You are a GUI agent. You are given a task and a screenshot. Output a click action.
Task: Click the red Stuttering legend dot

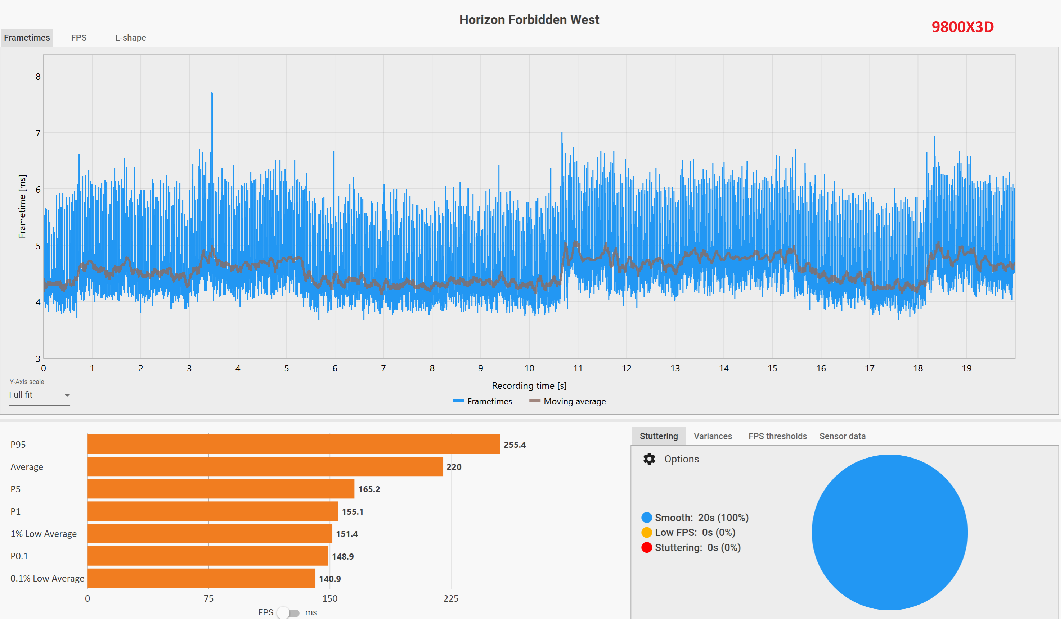(646, 547)
